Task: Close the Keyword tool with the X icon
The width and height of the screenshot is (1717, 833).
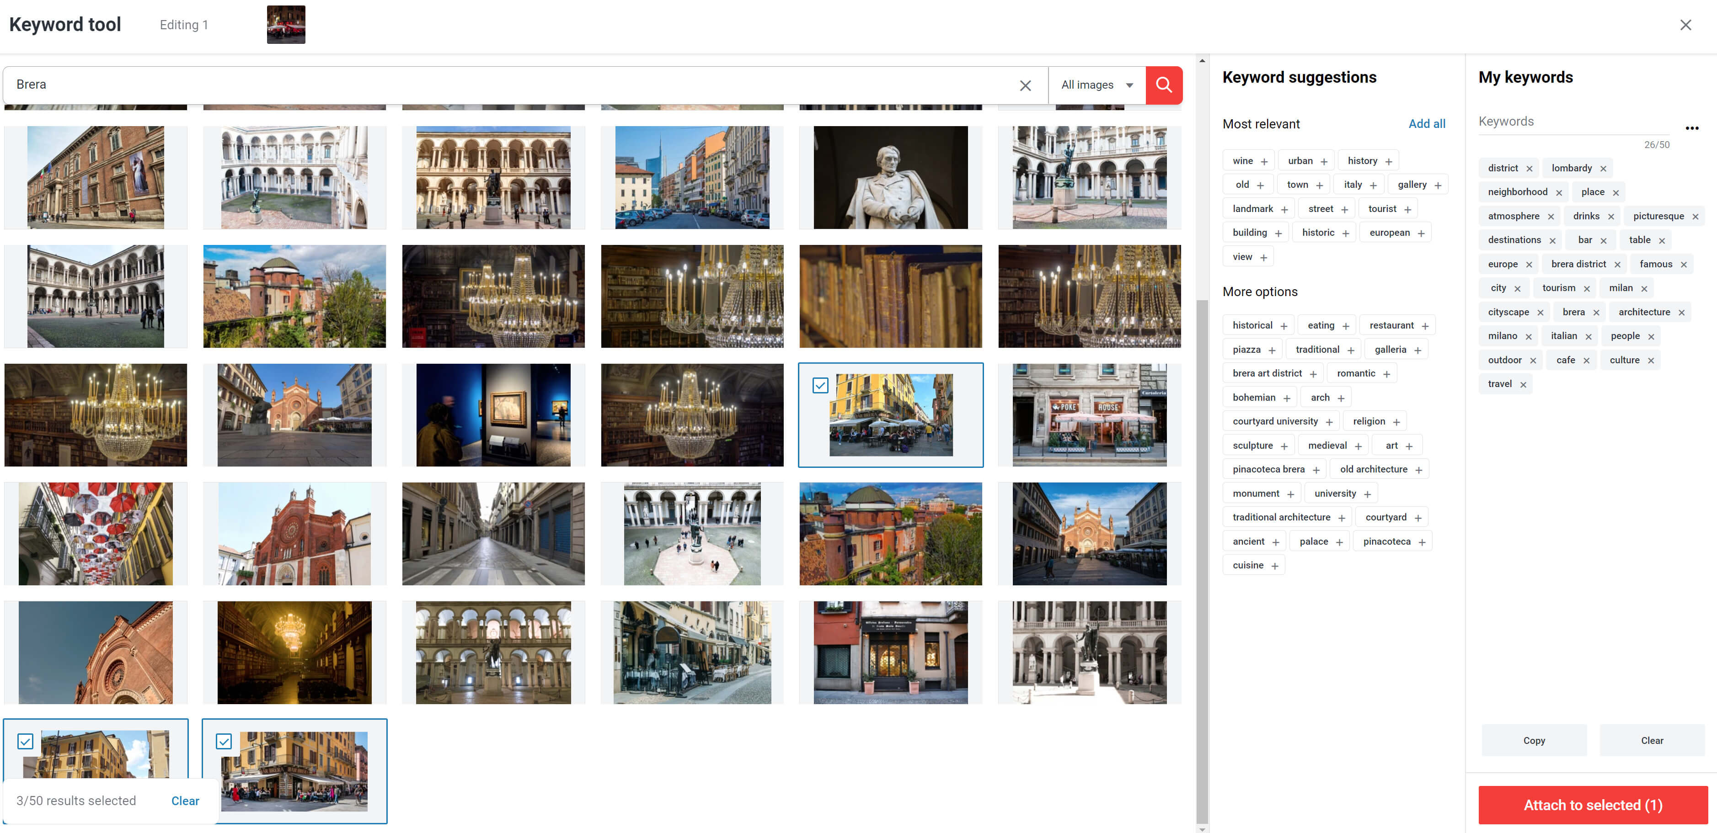Action: (1686, 25)
